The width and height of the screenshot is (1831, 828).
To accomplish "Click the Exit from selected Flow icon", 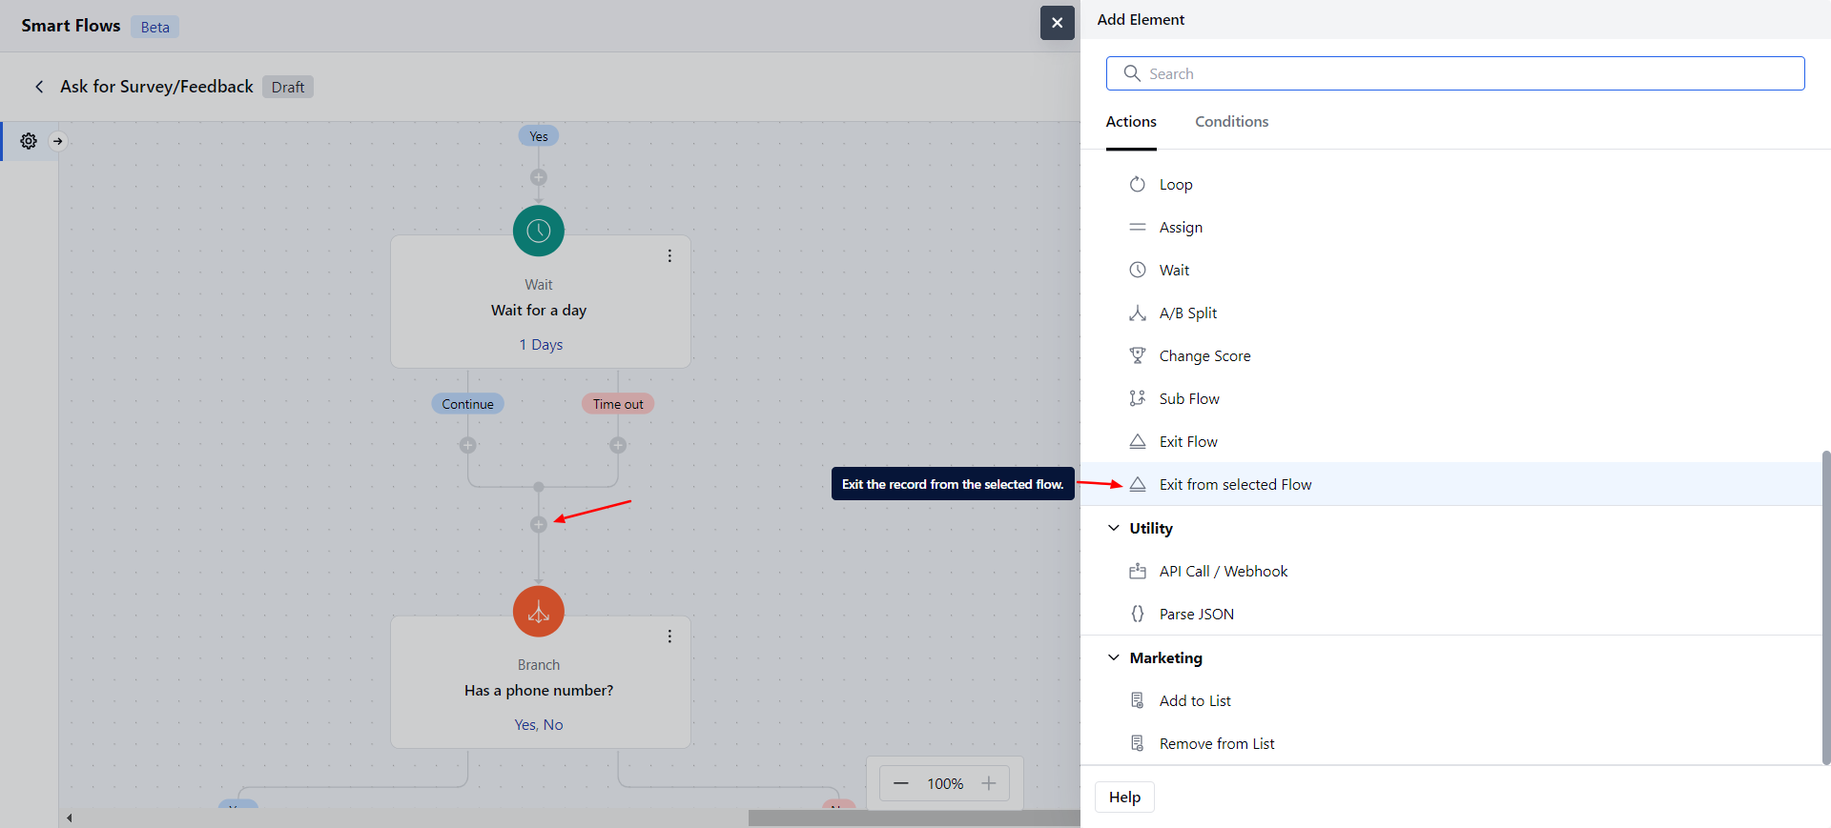I will (x=1137, y=484).
